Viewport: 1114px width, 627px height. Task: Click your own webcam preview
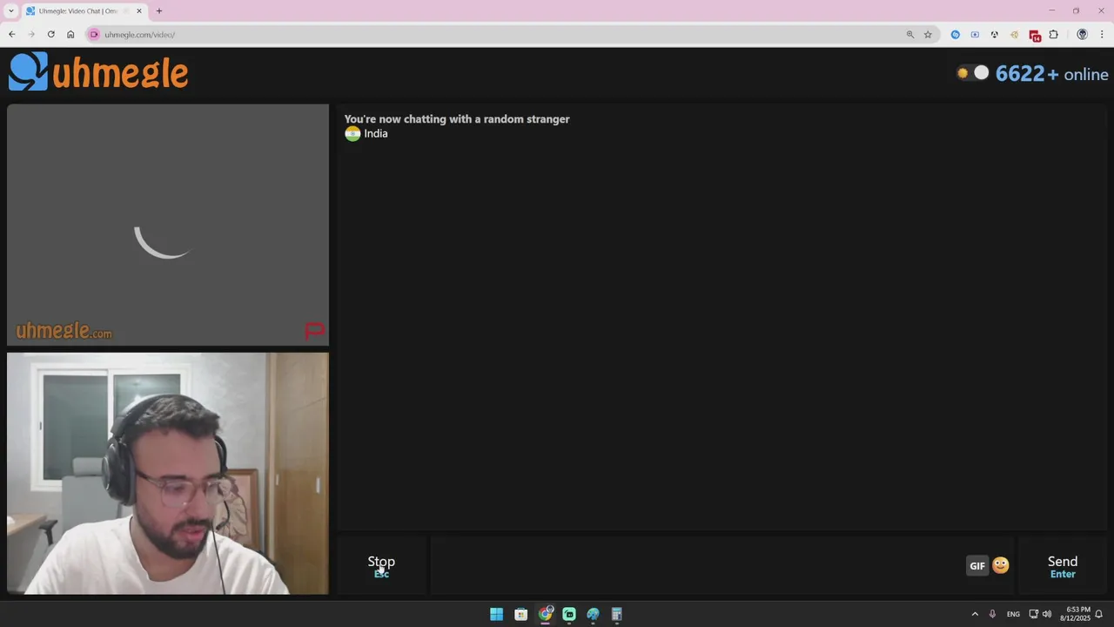pyautogui.click(x=168, y=474)
